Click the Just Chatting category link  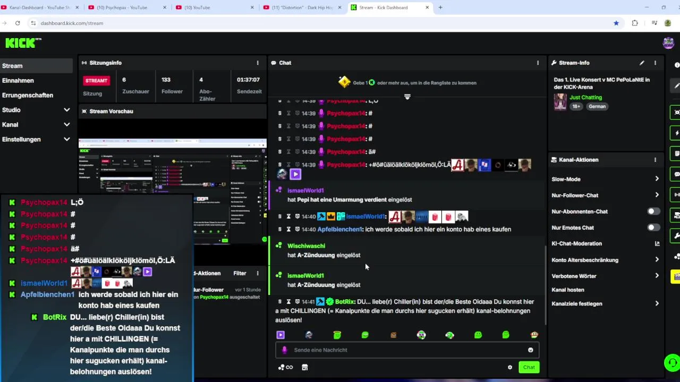pyautogui.click(x=585, y=98)
